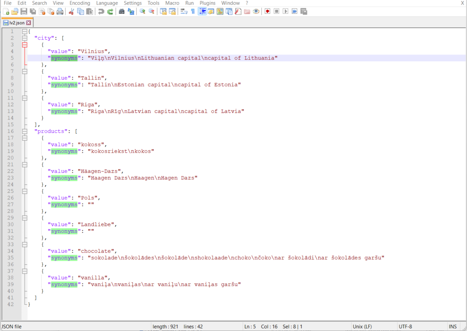Viewport: 467px width, 331px height.
Task: Collapse the "products" array fold marker
Action: pos(25,131)
